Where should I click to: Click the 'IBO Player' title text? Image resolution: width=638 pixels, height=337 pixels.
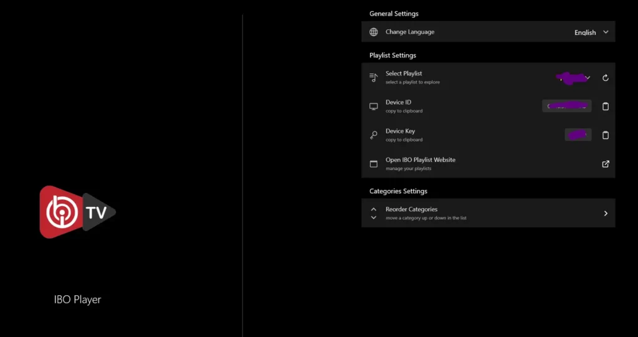(77, 300)
